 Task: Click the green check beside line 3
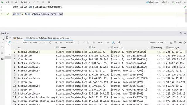8,14
